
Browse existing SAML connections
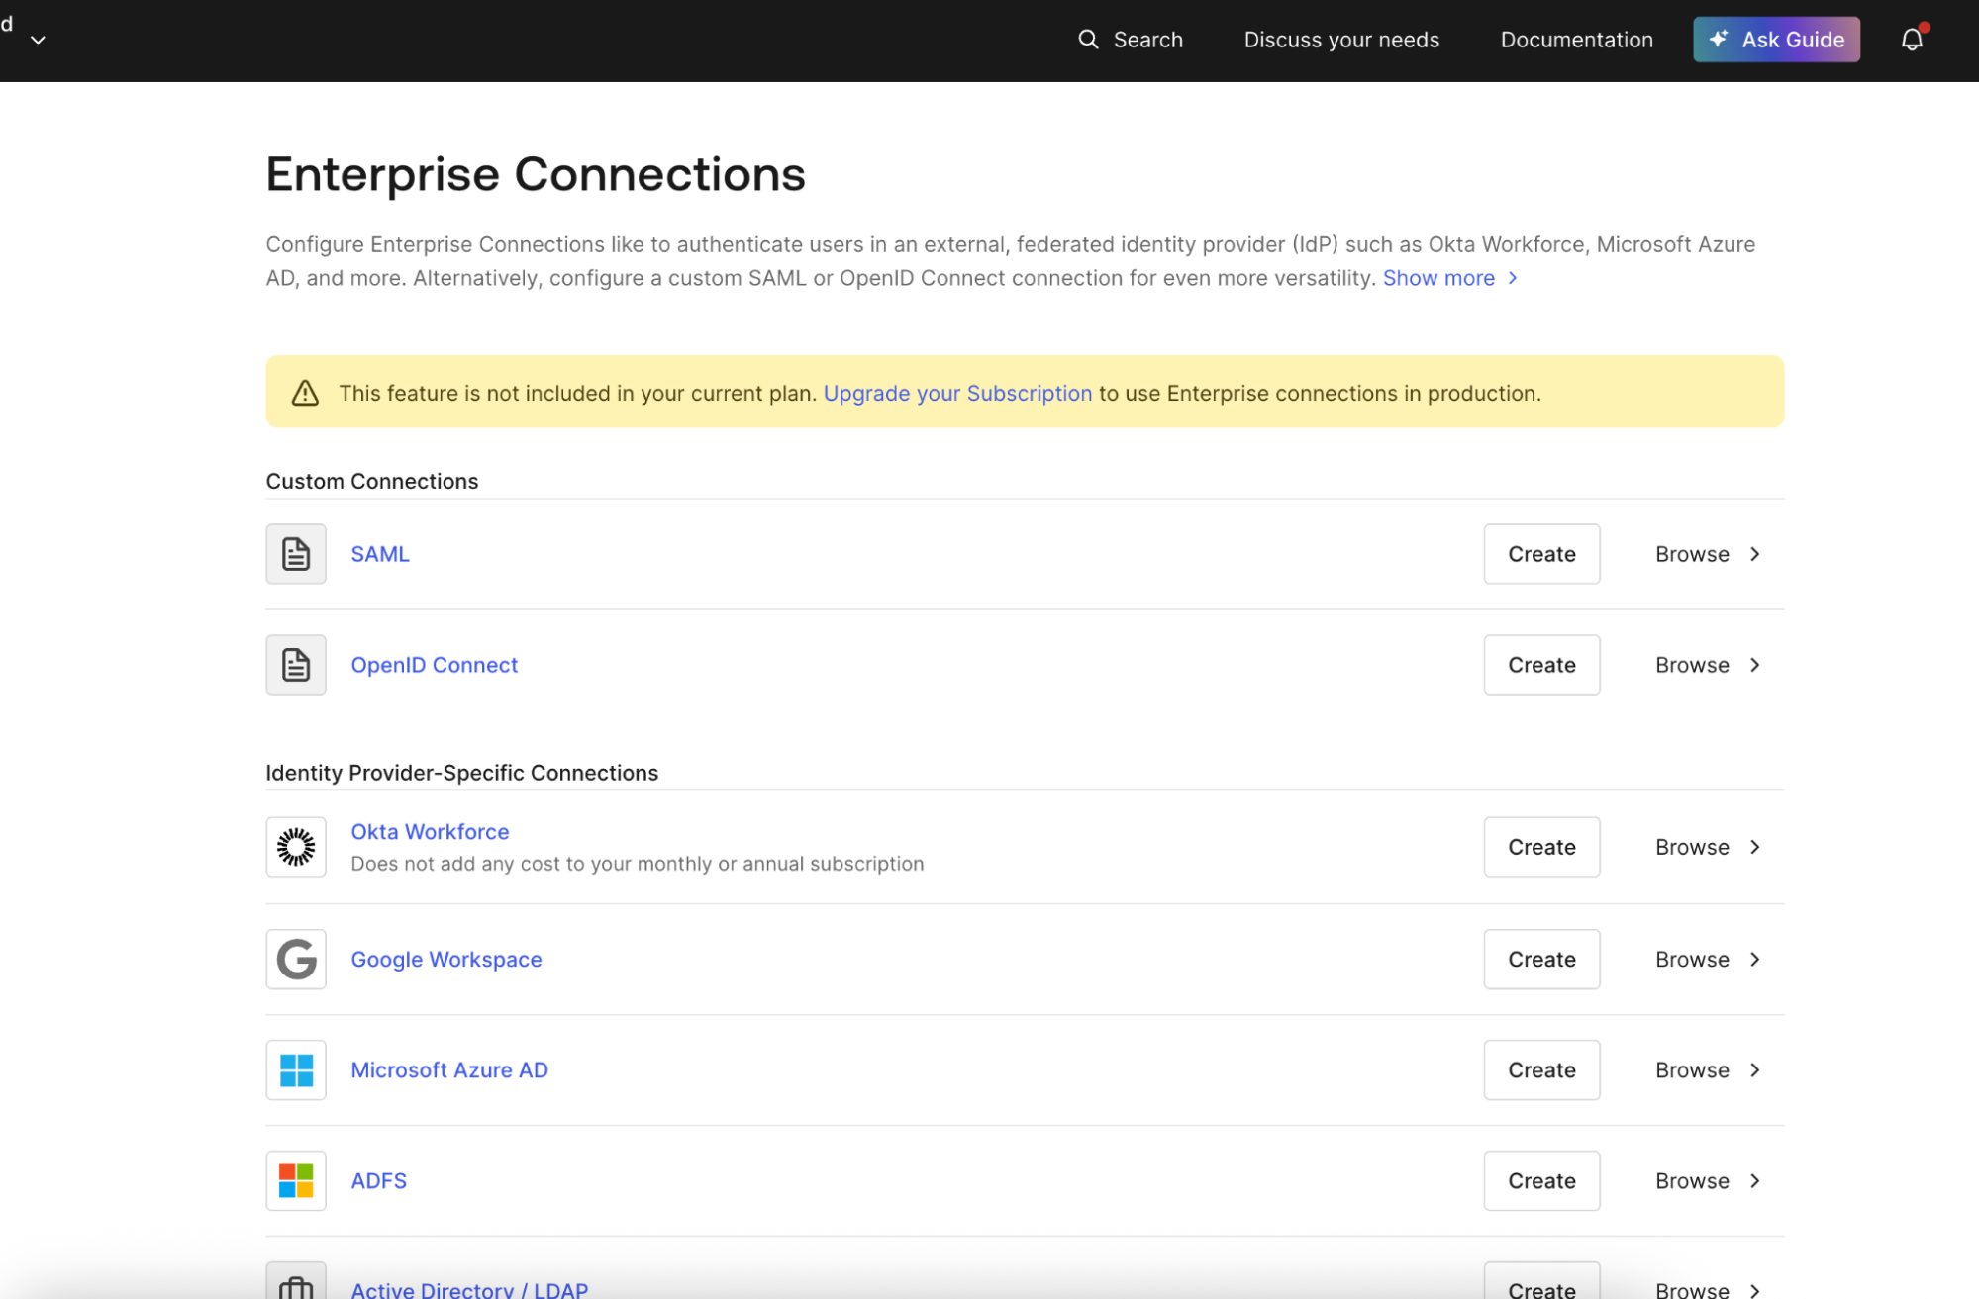coord(1707,554)
